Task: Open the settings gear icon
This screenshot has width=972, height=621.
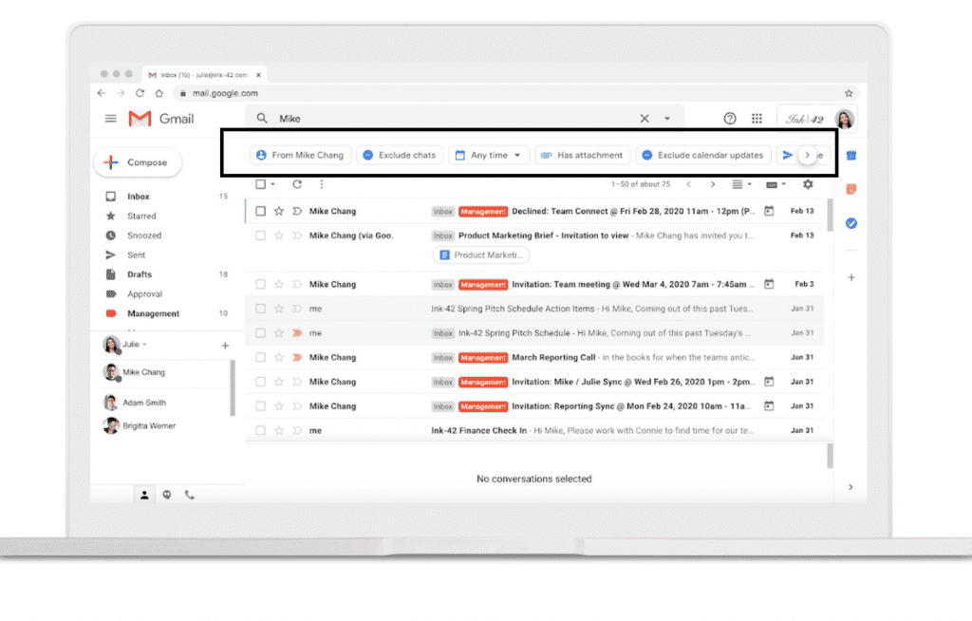Action: click(808, 184)
